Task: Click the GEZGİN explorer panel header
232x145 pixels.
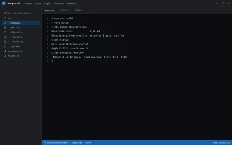Action: (x=17, y=13)
